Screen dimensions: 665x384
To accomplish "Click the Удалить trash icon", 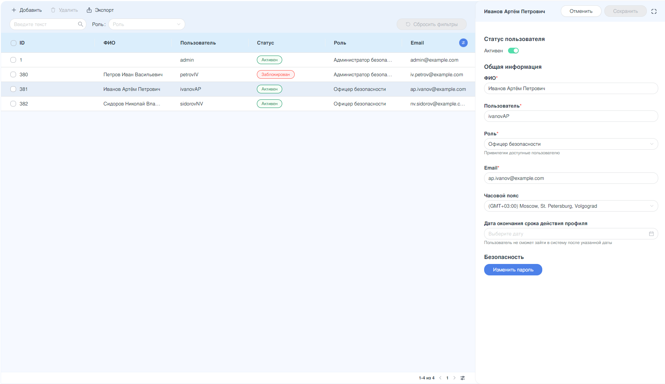I will click(x=53, y=10).
